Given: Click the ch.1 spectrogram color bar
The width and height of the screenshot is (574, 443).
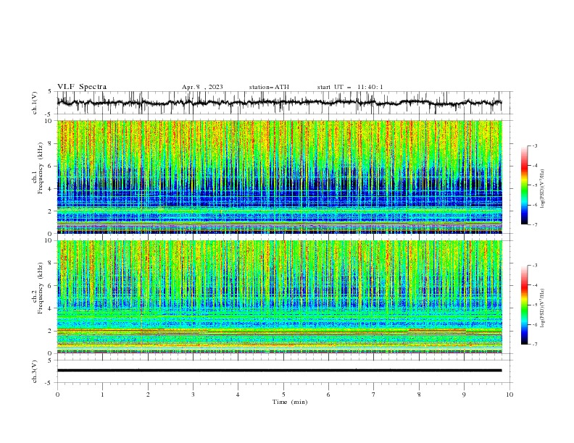Looking at the screenshot, I should click(525, 185).
